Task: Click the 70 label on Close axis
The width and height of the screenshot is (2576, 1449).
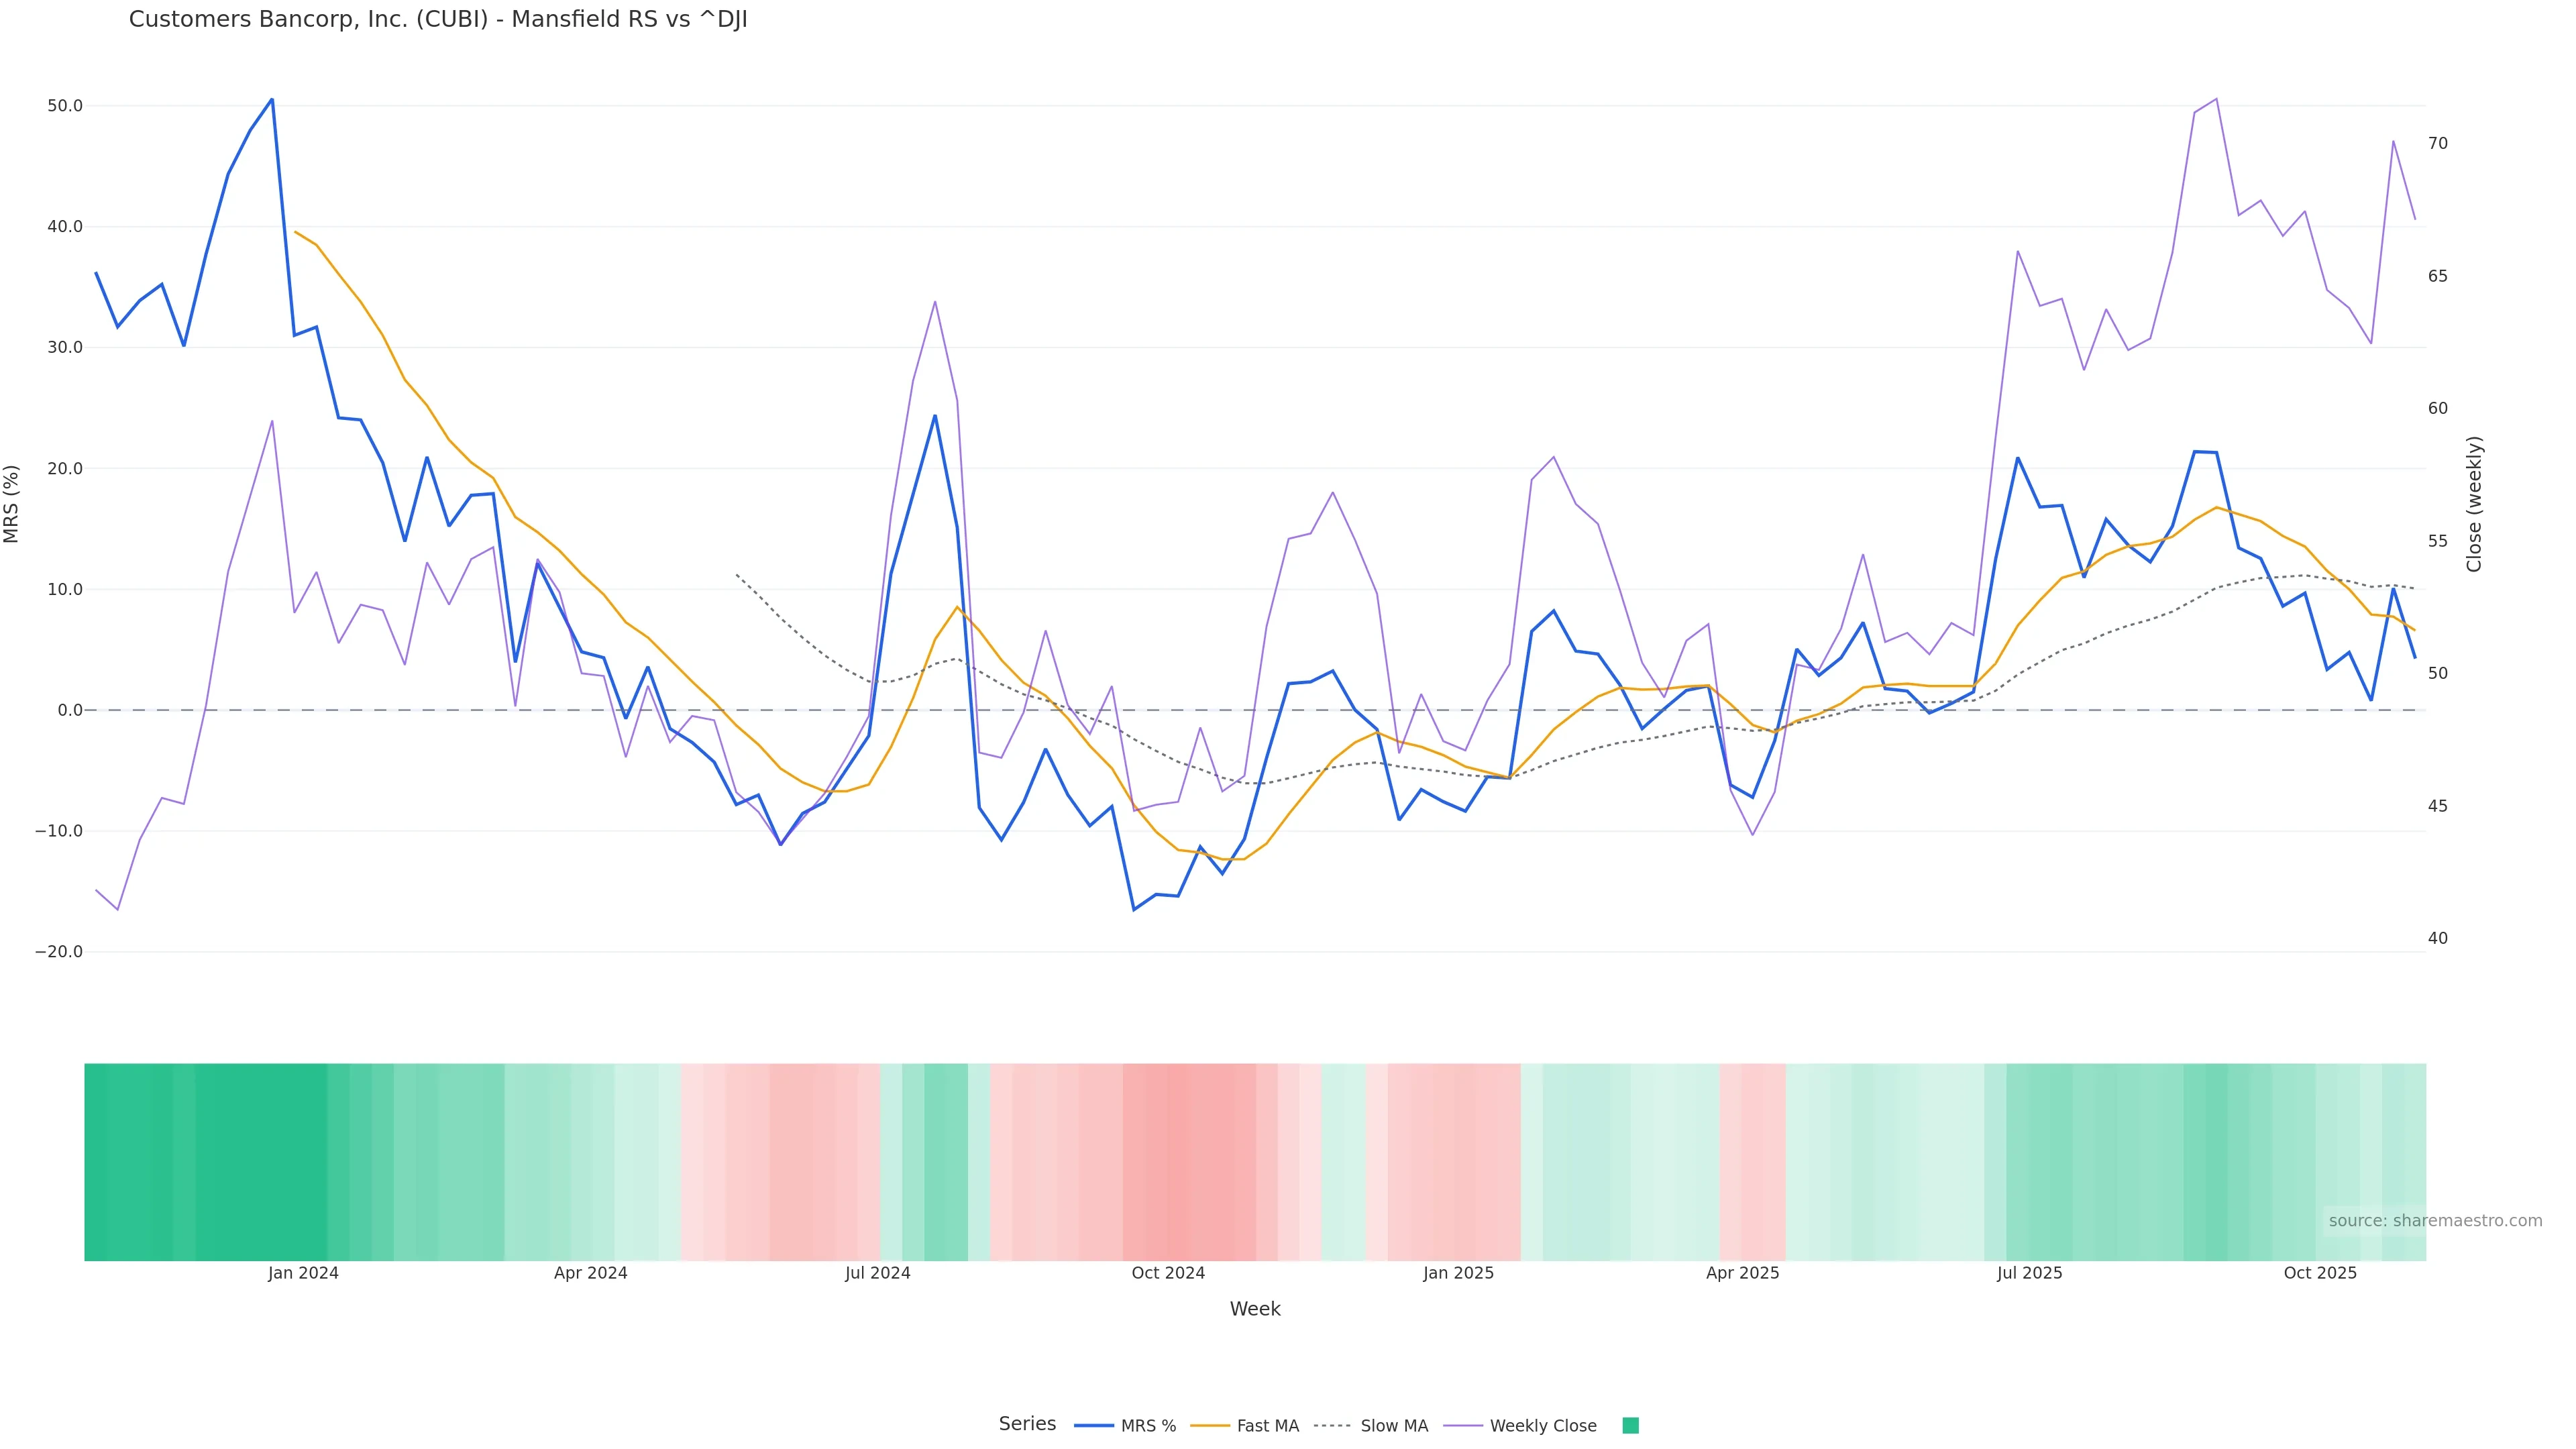Action: [x=2437, y=144]
